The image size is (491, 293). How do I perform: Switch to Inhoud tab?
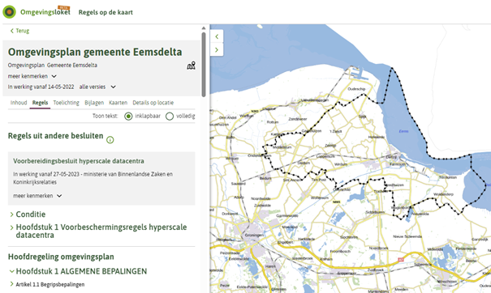pyautogui.click(x=19, y=103)
